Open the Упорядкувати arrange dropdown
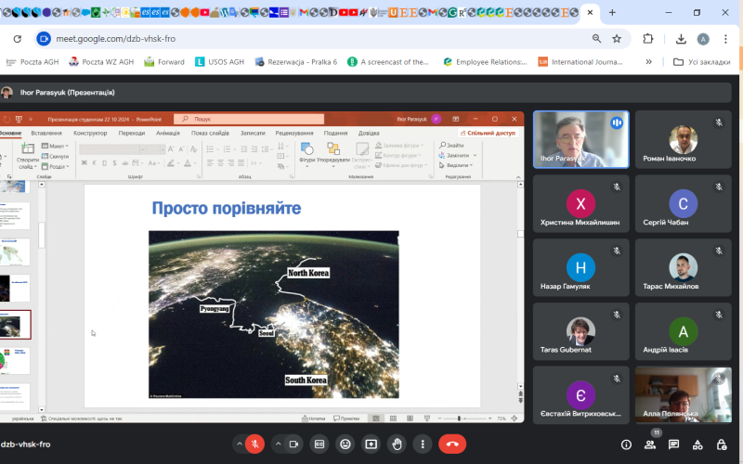743x464 pixels. pyautogui.click(x=333, y=155)
